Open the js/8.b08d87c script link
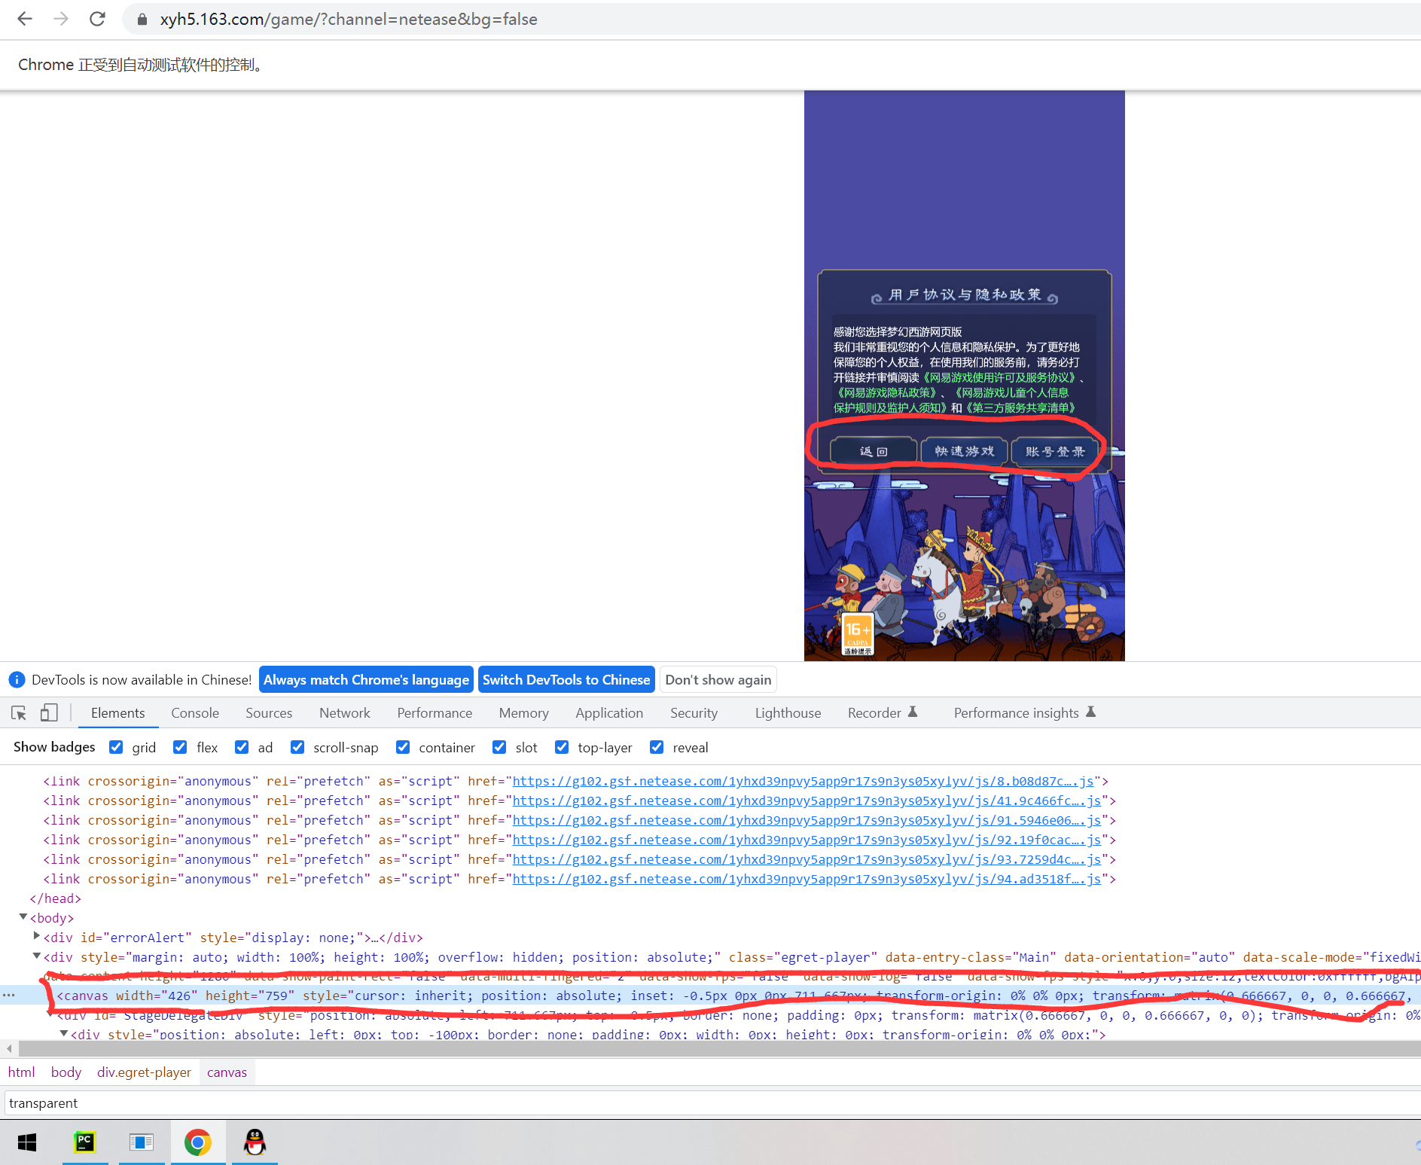1421x1165 pixels. 803,781
